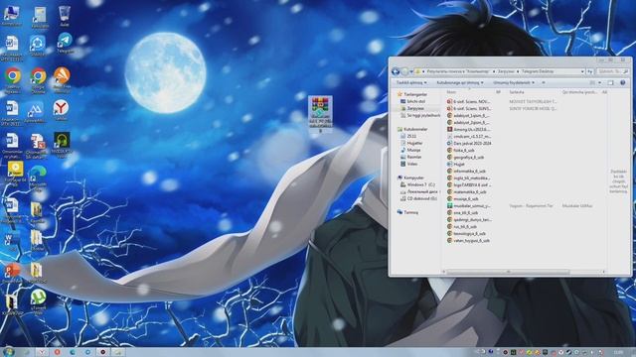Open Musiqa library in navigation pane
This screenshot has height=357, width=636.
tap(410, 150)
